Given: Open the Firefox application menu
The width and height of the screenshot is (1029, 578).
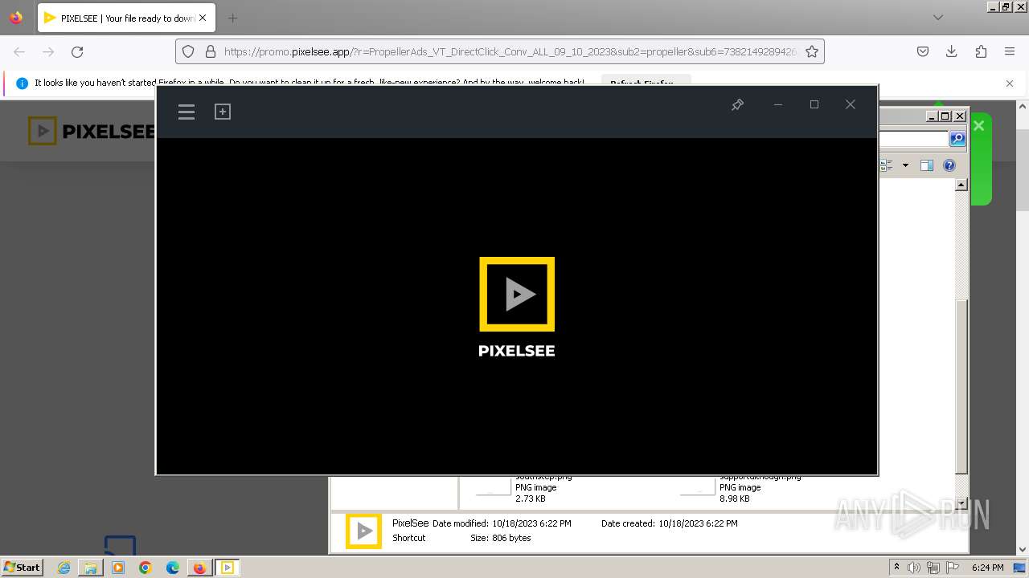Looking at the screenshot, I should pyautogui.click(x=1010, y=51).
